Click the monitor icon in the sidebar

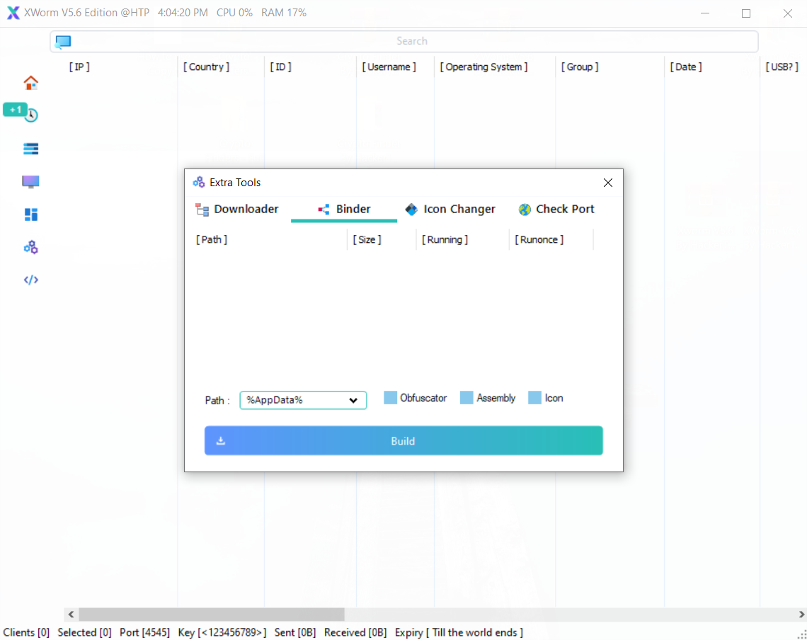(x=30, y=182)
